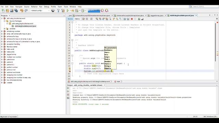The height and width of the screenshot is (123, 219).
Task: Collapse the Source Packages node
Action: point(4,21)
